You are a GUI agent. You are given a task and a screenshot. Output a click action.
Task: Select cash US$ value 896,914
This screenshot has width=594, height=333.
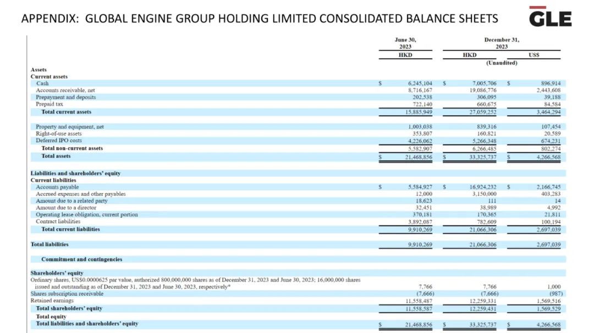(x=551, y=83)
